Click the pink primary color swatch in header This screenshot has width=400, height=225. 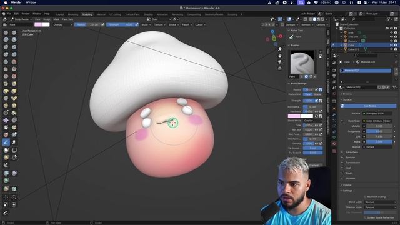pyautogui.click(x=38, y=25)
